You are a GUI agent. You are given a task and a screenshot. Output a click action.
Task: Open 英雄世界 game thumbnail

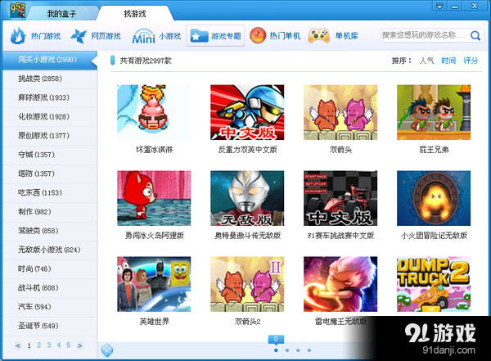pos(154,284)
